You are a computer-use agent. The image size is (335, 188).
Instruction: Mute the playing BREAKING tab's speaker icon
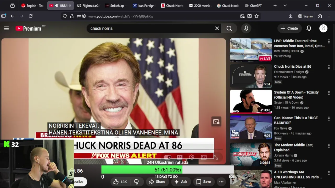tap(57, 5)
